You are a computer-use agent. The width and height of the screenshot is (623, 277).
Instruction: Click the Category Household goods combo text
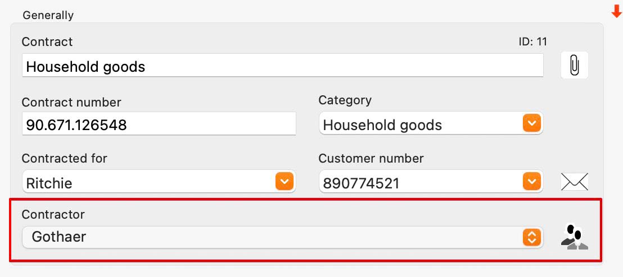tap(382, 125)
